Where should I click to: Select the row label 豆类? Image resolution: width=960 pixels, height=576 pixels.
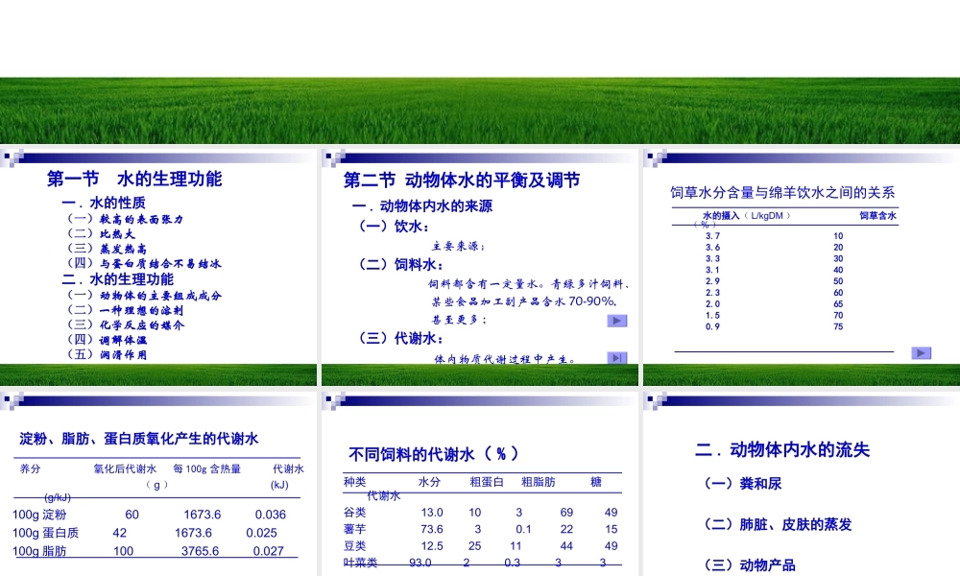355,546
